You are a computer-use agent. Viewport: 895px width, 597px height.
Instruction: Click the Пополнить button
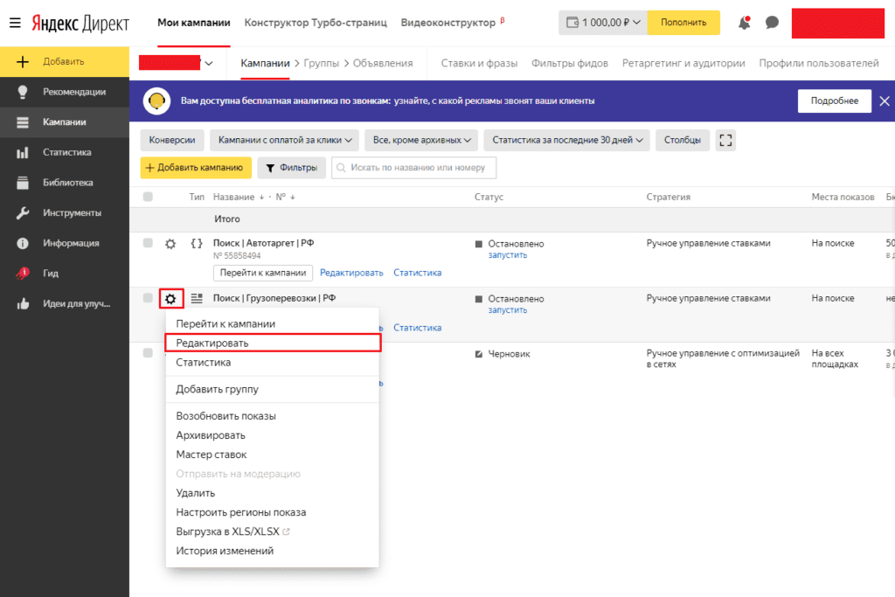tap(683, 22)
